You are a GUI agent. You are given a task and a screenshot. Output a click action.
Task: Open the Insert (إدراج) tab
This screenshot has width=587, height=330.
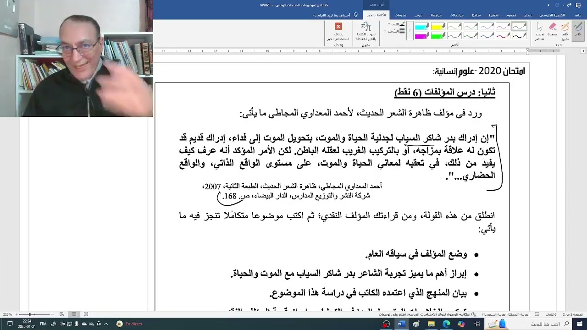pyautogui.click(x=528, y=15)
